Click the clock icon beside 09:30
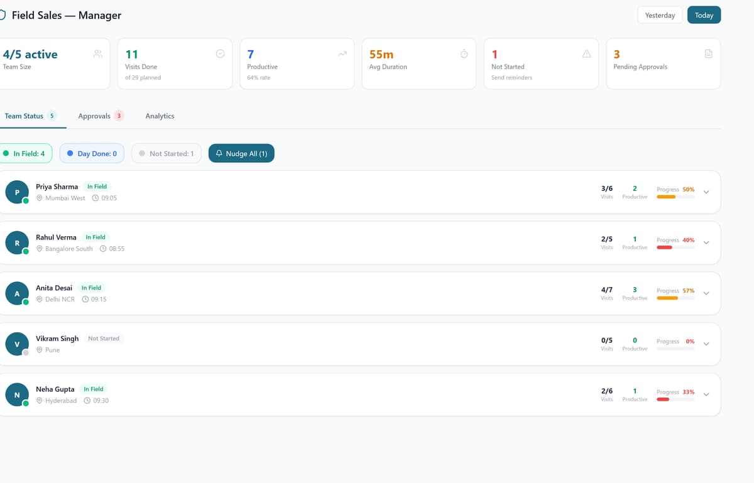 [x=87, y=401]
